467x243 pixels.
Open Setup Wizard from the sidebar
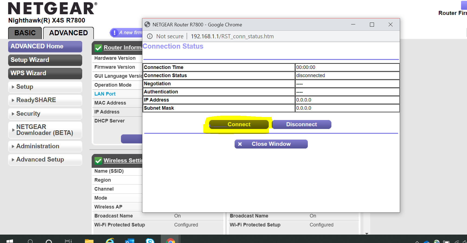pyautogui.click(x=45, y=60)
